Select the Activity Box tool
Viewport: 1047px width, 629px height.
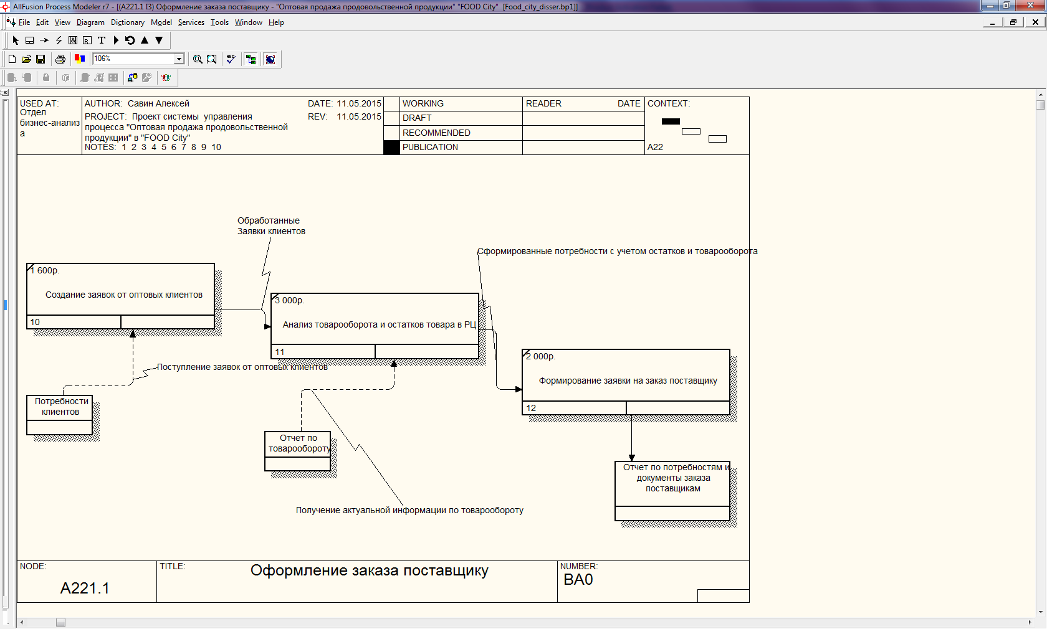29,40
